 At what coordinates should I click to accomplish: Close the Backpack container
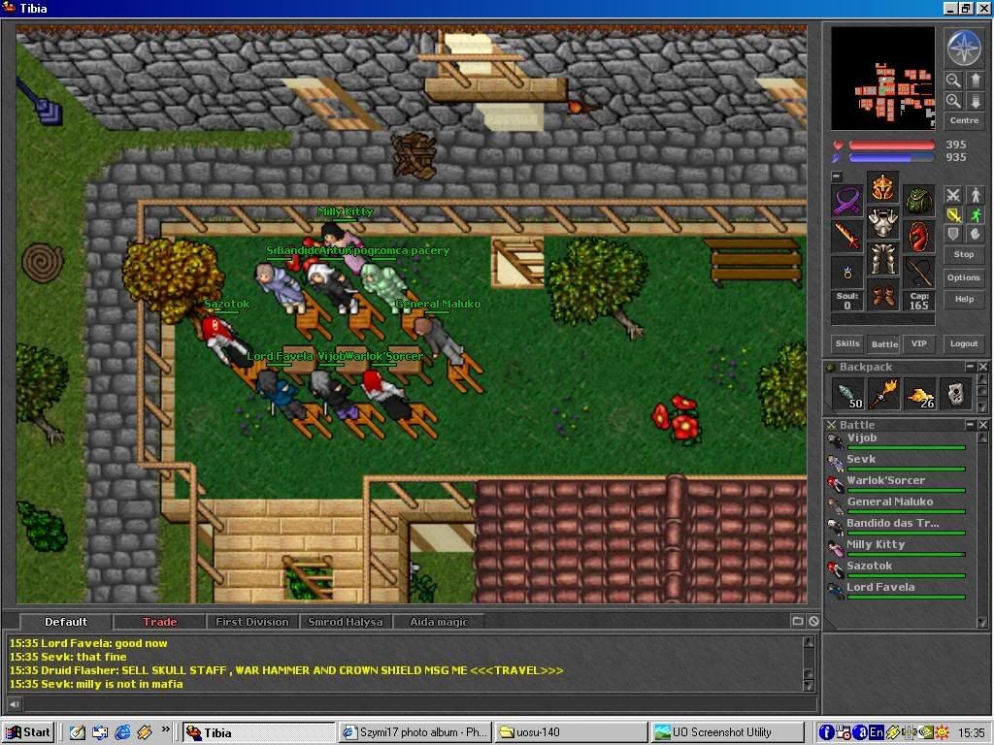982,367
